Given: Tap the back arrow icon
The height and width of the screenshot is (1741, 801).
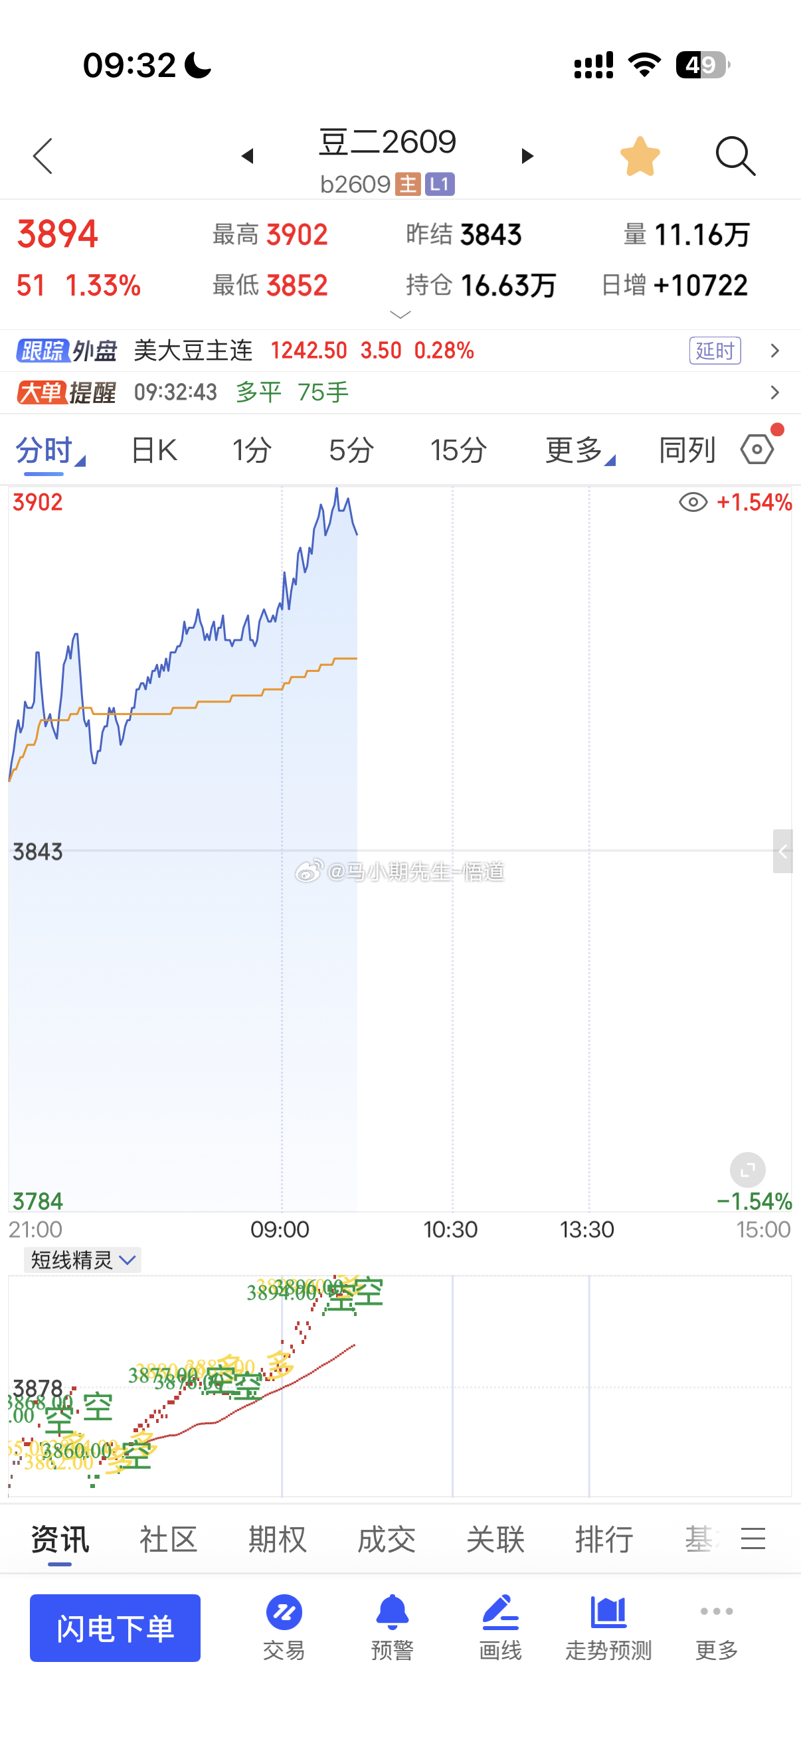Looking at the screenshot, I should click(x=43, y=156).
